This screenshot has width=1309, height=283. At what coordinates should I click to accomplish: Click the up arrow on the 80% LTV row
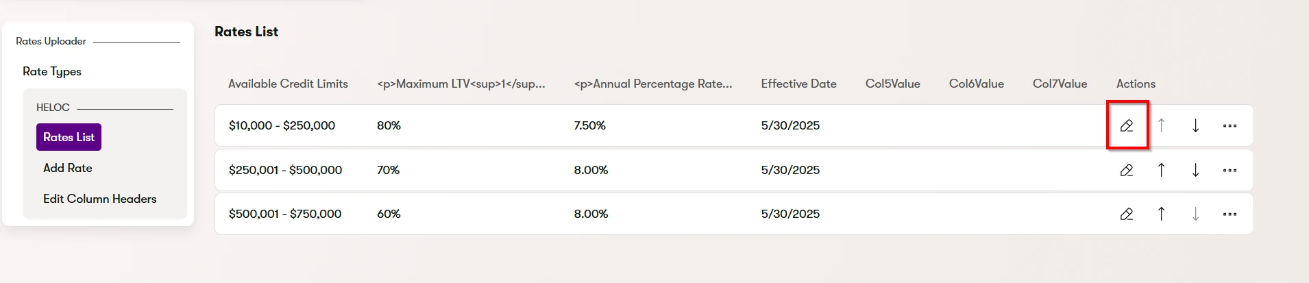(x=1161, y=125)
